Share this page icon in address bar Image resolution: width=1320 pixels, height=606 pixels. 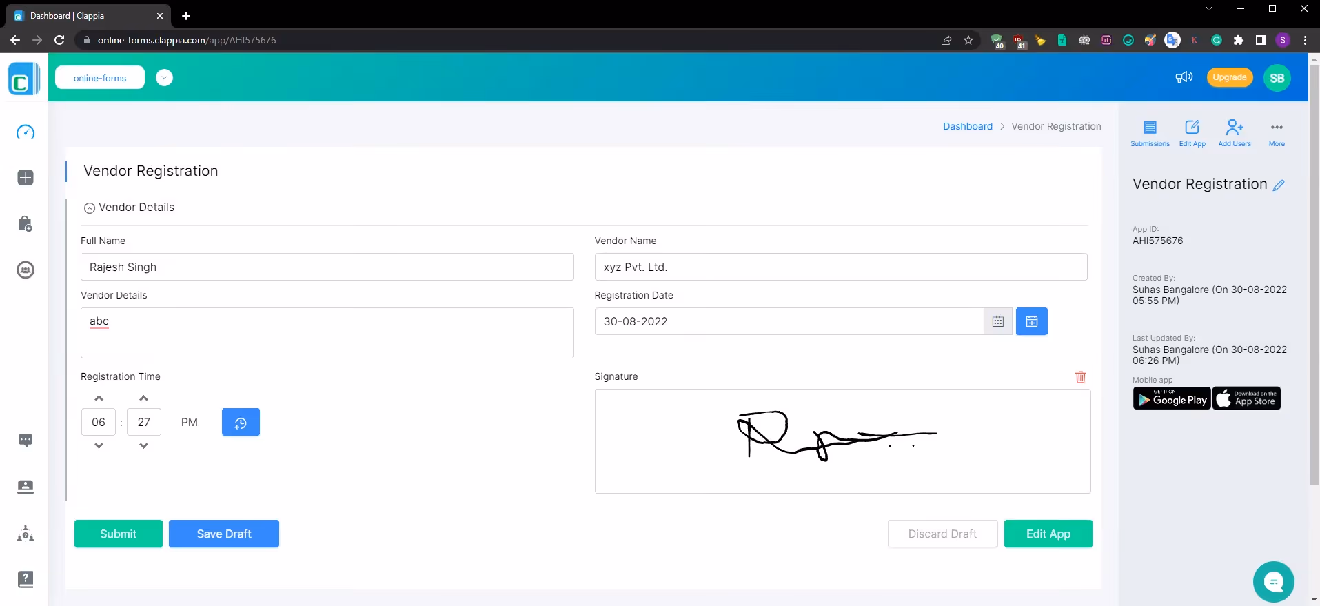[946, 40]
